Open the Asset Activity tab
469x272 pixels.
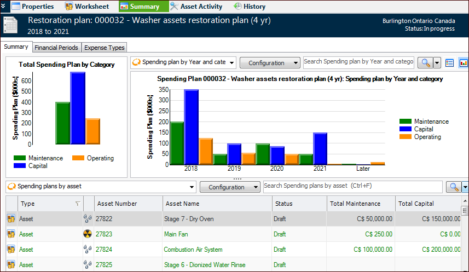click(196, 7)
